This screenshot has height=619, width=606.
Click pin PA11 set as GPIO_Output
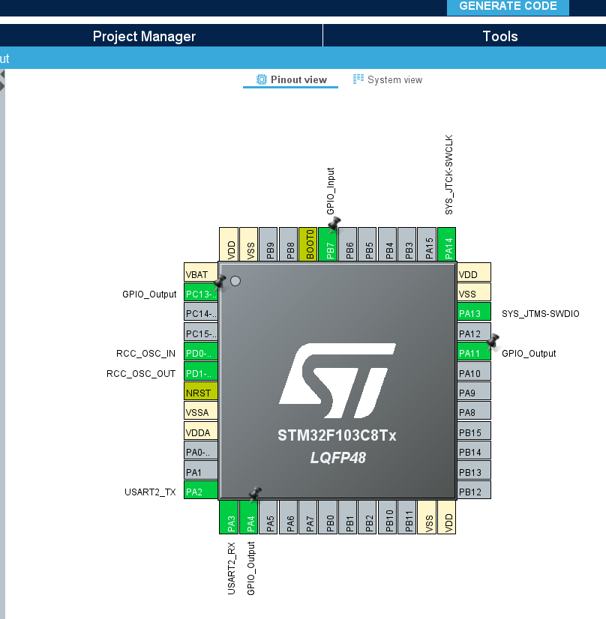[474, 353]
